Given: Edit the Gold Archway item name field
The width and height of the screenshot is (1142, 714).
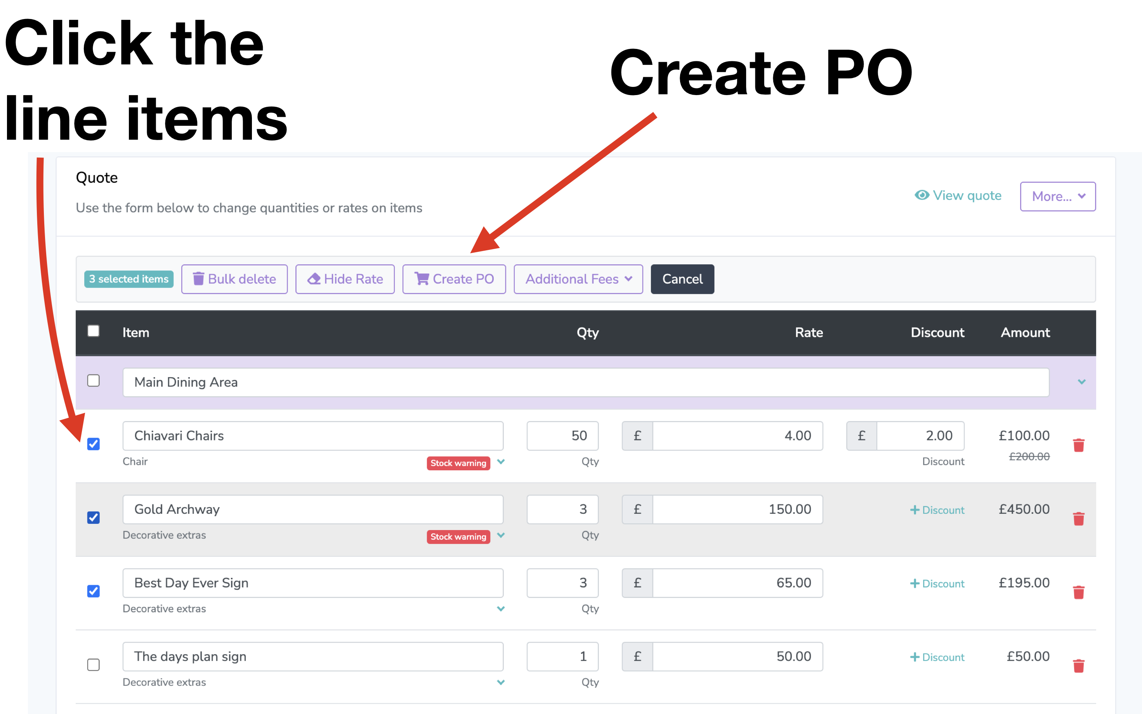Looking at the screenshot, I should coord(312,510).
